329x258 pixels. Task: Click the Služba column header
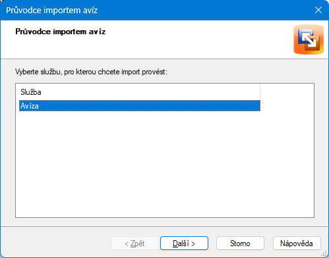(x=140, y=92)
